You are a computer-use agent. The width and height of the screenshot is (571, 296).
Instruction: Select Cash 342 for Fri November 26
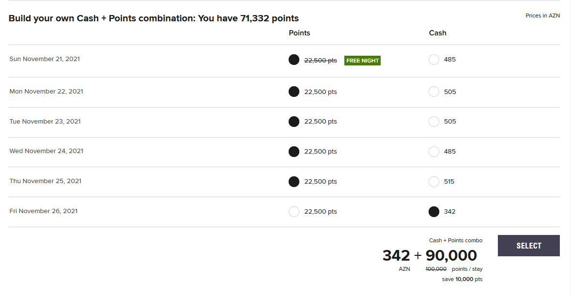pos(434,212)
